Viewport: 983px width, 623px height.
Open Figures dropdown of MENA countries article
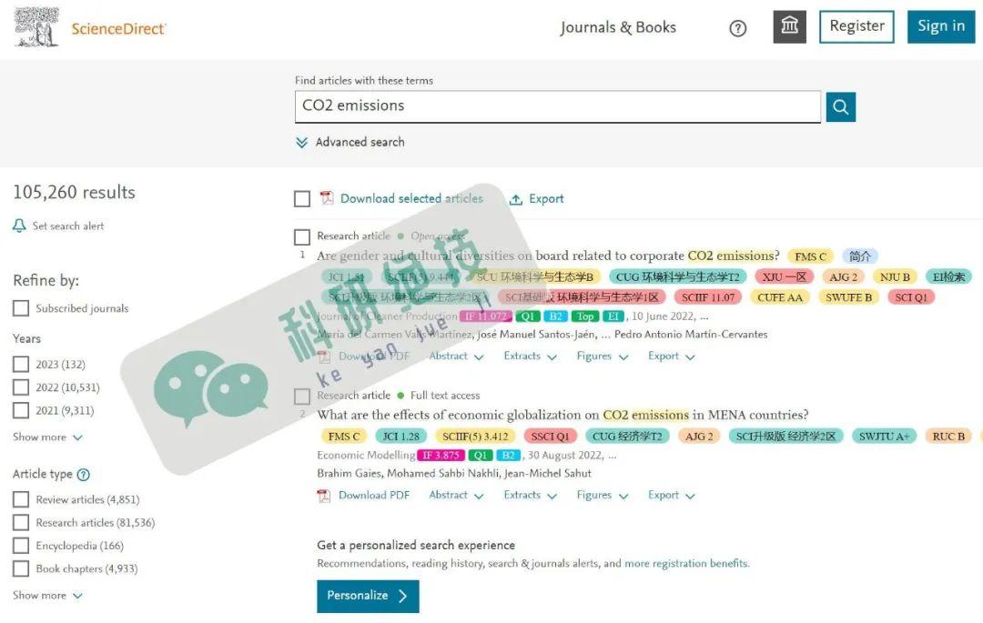602,496
